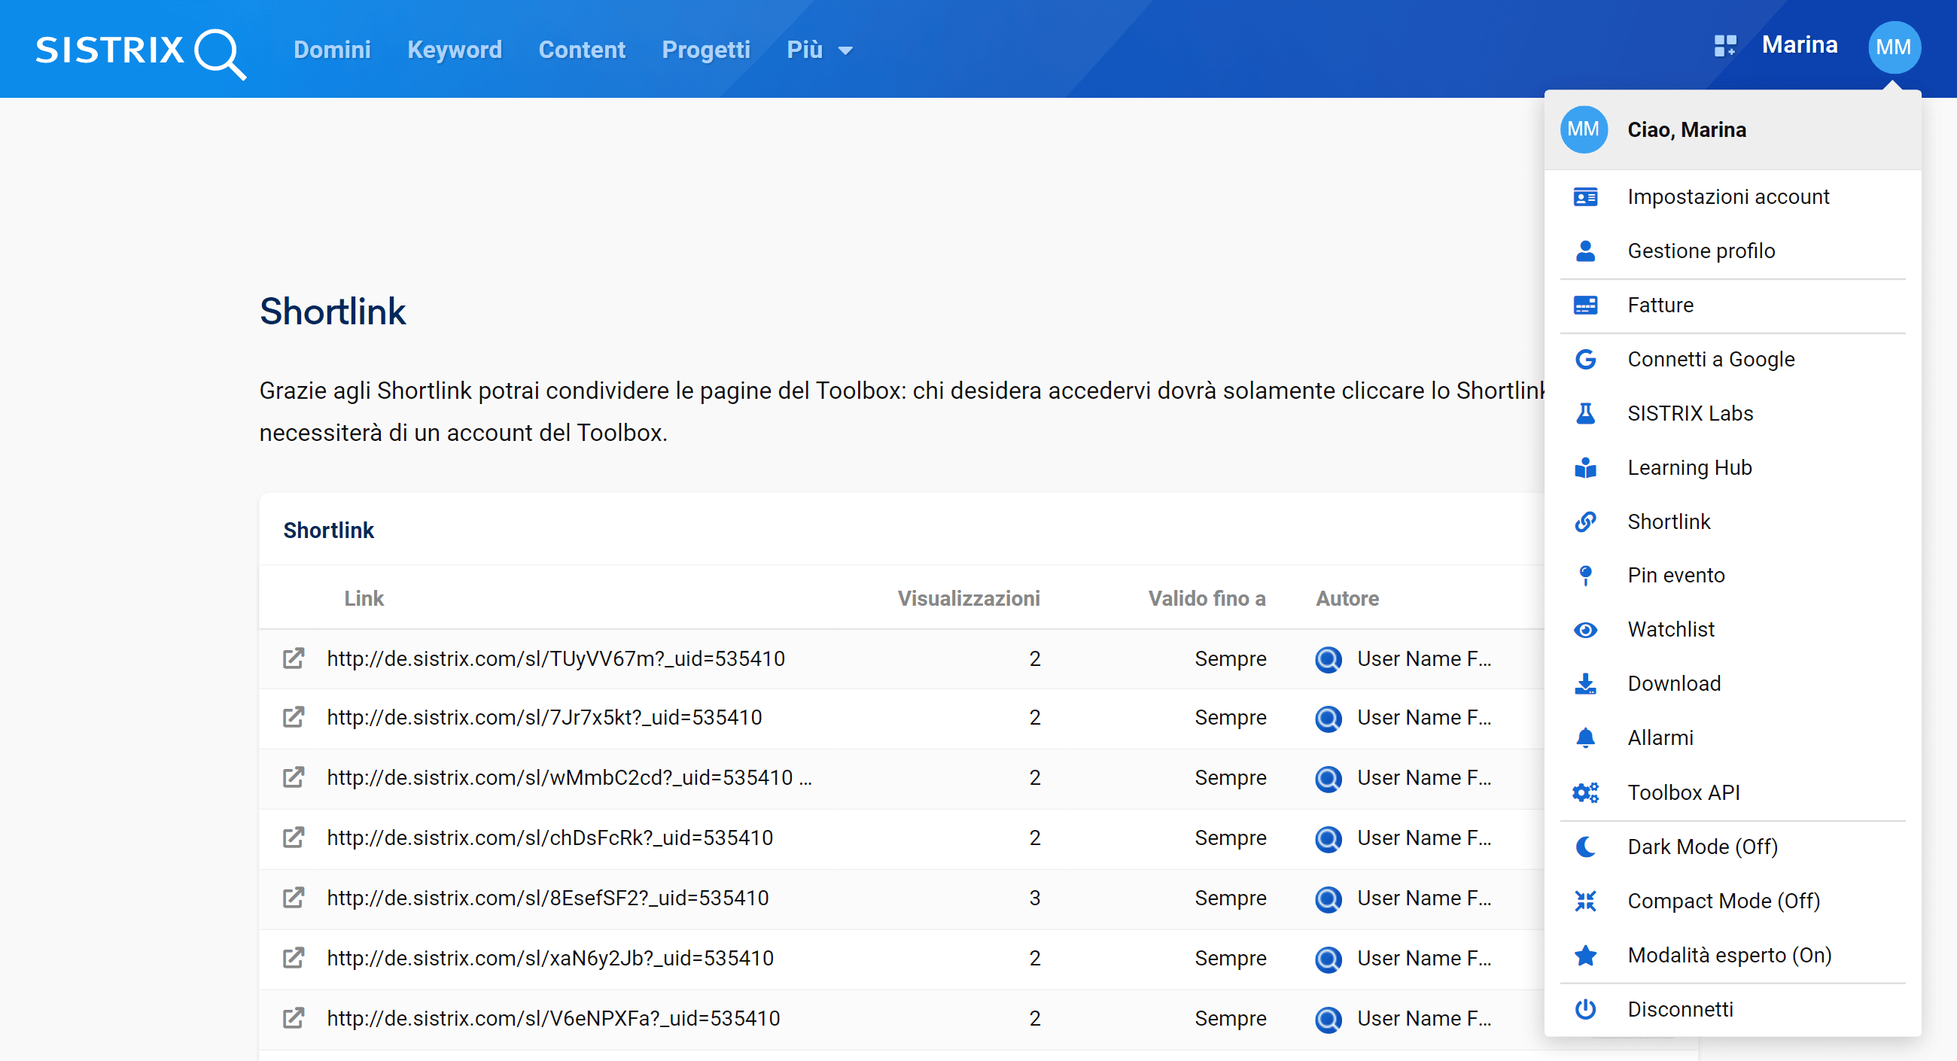Click the Learning Hub book icon
This screenshot has height=1061, width=1957.
pos(1585,468)
